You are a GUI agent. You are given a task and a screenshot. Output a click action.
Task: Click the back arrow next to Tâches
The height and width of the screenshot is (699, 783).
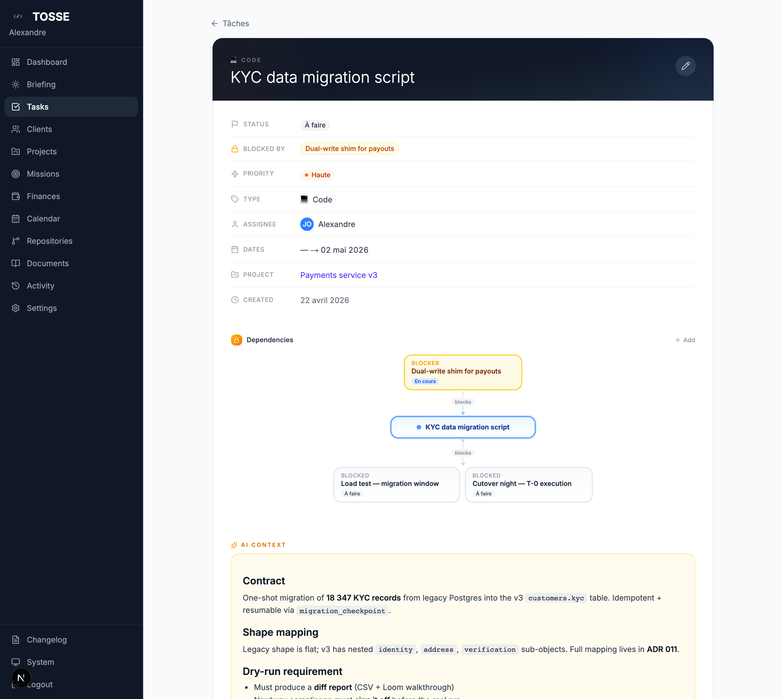click(214, 23)
